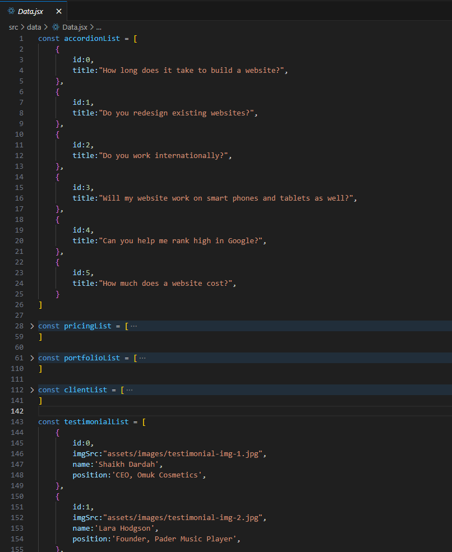Viewport: 452px width, 552px height.
Task: Select line 143 via its line number
Action: tap(17, 422)
